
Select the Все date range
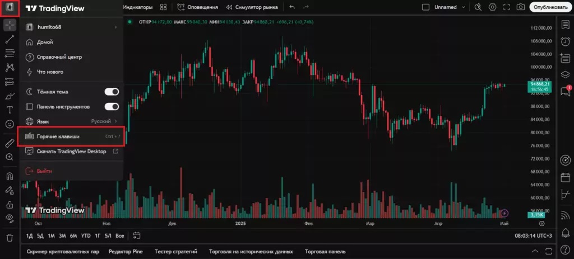120,236
